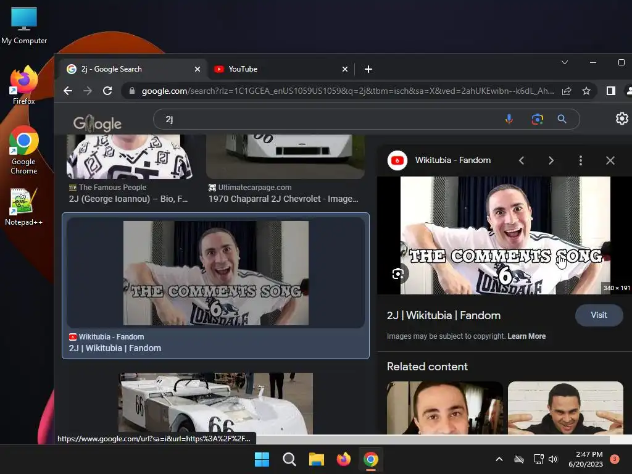Open preview panel three-dot menu
Viewport: 632px width, 474px height.
pyautogui.click(x=580, y=160)
